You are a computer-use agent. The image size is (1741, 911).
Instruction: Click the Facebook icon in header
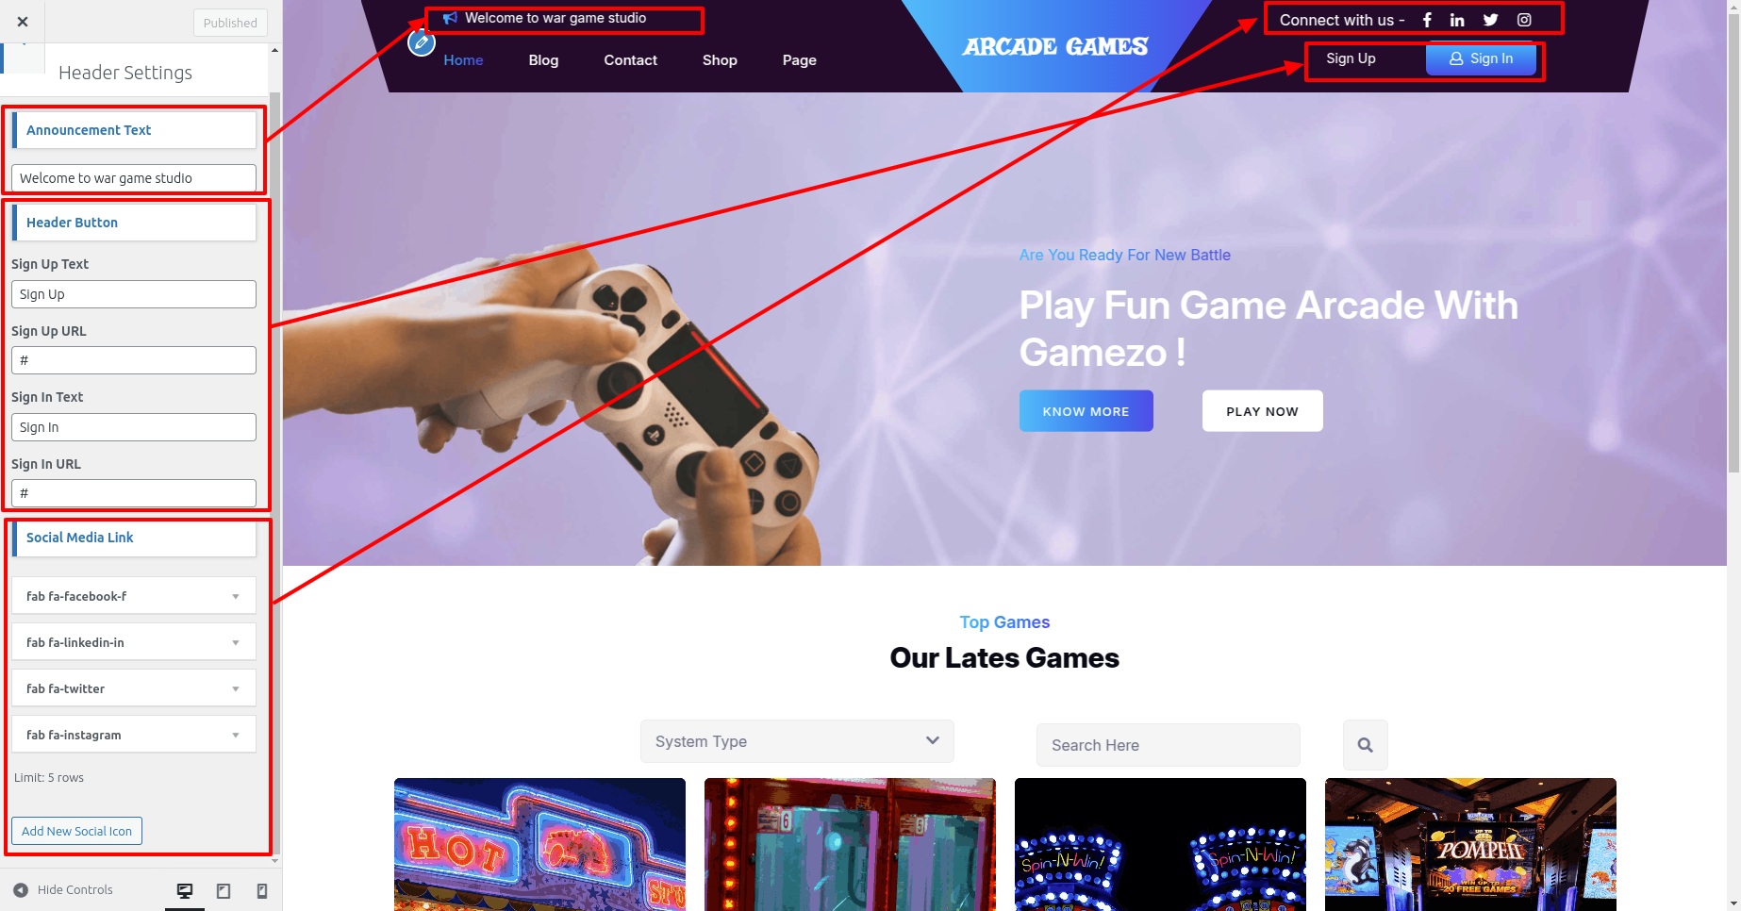tap(1427, 20)
